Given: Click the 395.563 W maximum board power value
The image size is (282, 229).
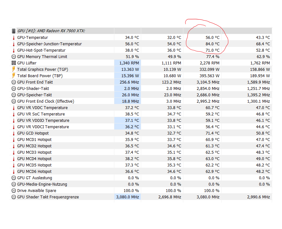Looking at the screenshot, I should pyautogui.click(x=209, y=76).
